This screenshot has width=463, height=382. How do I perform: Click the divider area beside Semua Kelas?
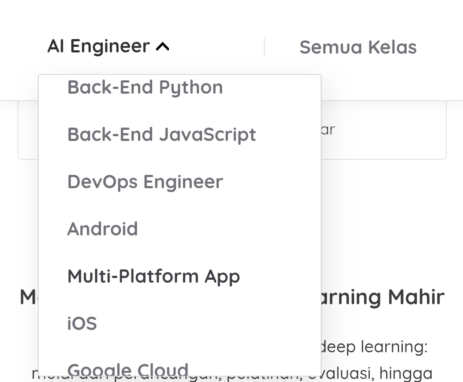264,46
